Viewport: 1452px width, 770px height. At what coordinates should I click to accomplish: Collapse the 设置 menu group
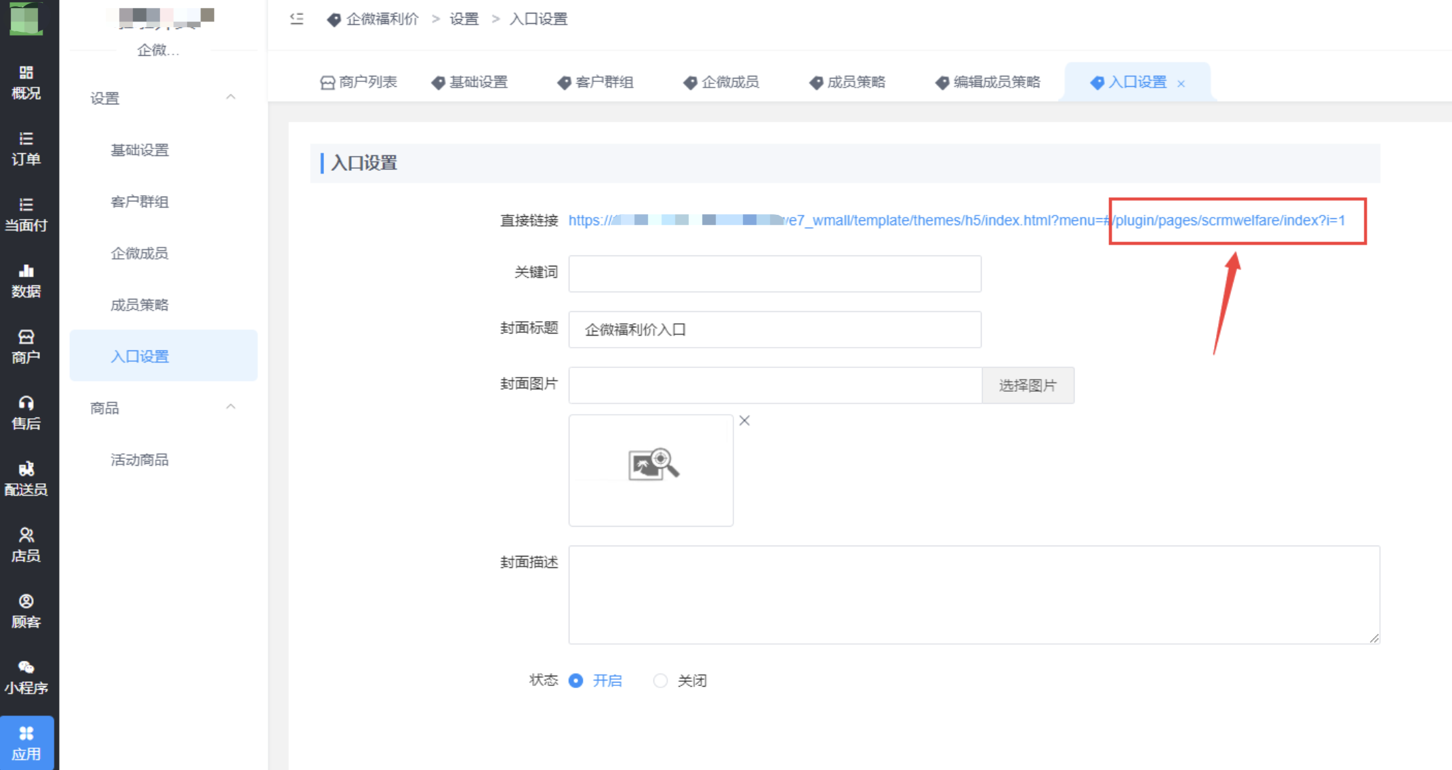click(x=230, y=98)
